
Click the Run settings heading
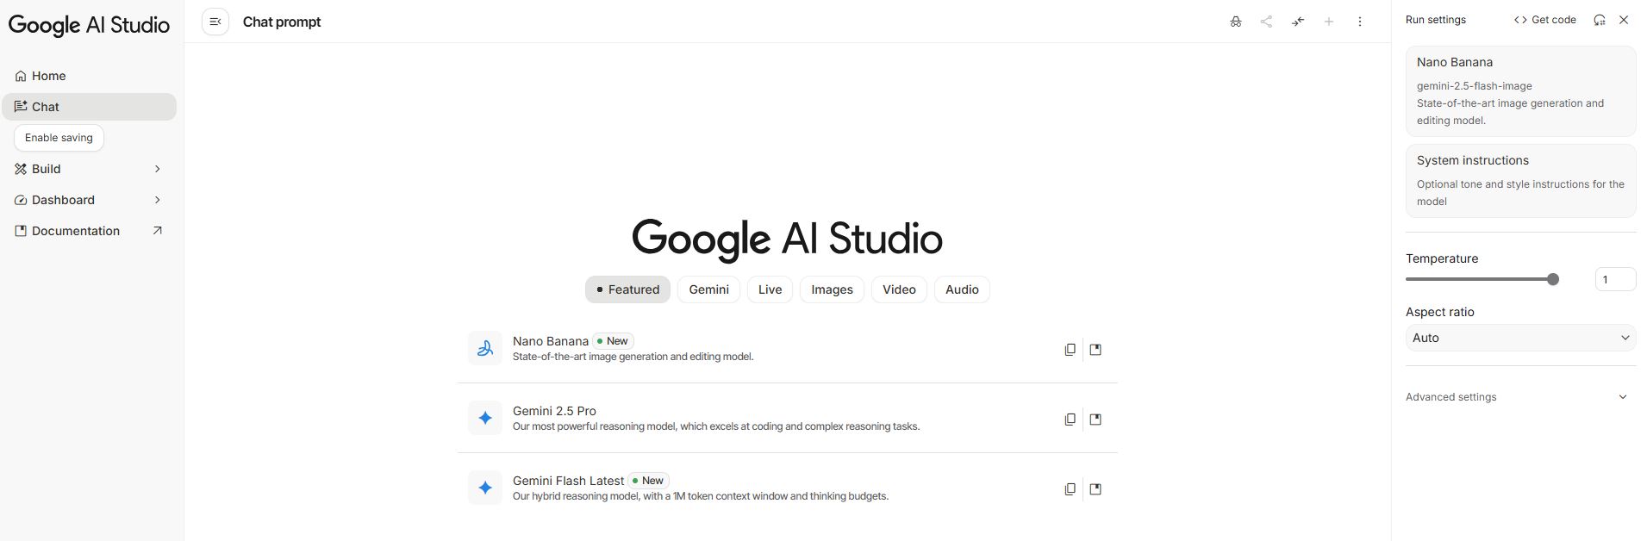(x=1435, y=20)
